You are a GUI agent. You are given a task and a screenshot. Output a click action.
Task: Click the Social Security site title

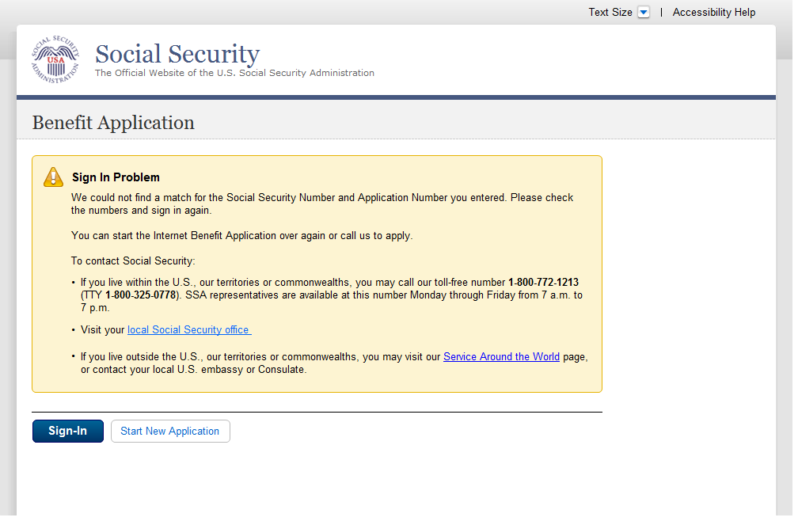click(x=177, y=54)
